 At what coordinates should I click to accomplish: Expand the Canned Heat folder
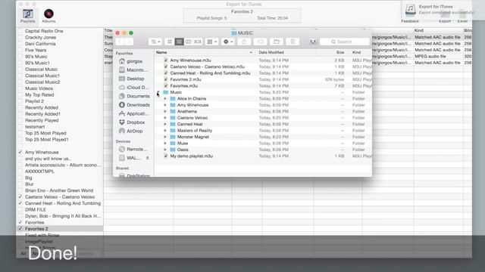click(165, 124)
